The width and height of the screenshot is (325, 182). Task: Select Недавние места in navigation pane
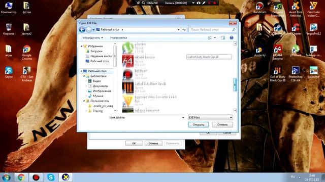coord(101,56)
